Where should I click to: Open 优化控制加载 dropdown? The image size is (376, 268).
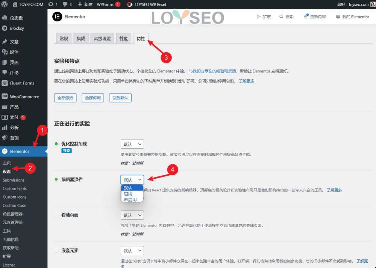coord(132,144)
